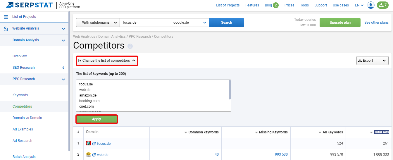The image size is (393, 160).
Task: Open Prices in top navigation
Action: pos(289,5)
